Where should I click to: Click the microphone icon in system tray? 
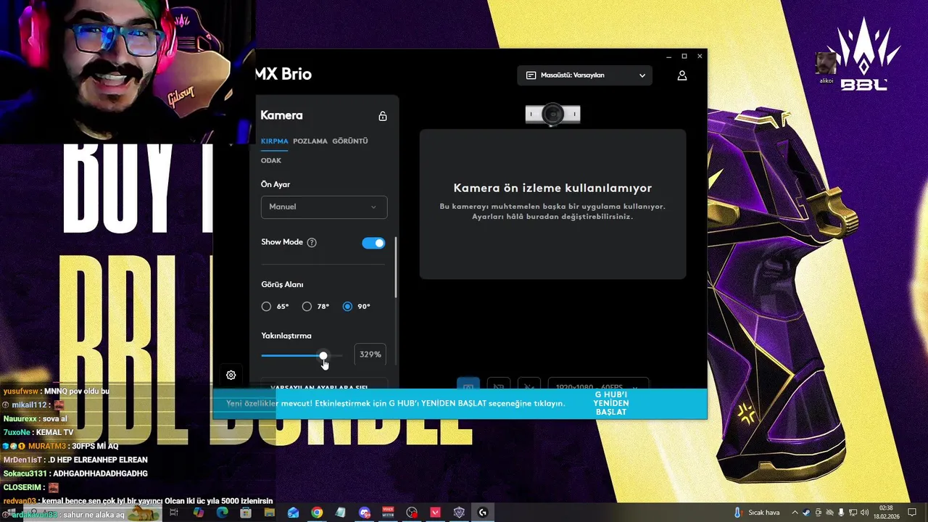pyautogui.click(x=841, y=512)
